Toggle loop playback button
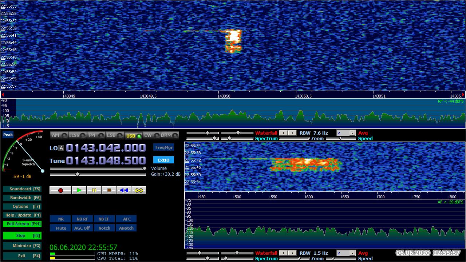 [139, 190]
